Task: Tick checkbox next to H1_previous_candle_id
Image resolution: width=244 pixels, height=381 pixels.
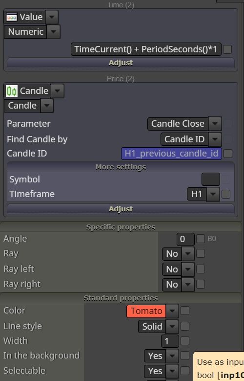Action: (x=228, y=154)
